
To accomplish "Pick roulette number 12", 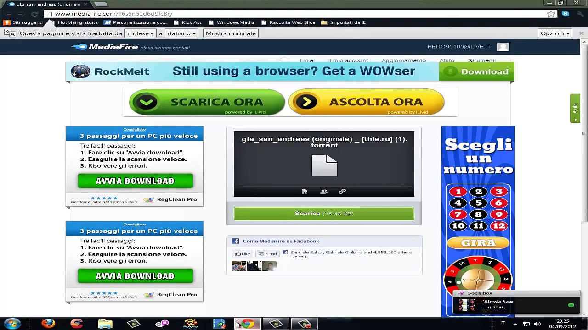I will [x=499, y=226].
